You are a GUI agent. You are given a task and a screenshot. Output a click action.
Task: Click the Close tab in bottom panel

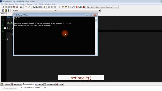[60, 84]
